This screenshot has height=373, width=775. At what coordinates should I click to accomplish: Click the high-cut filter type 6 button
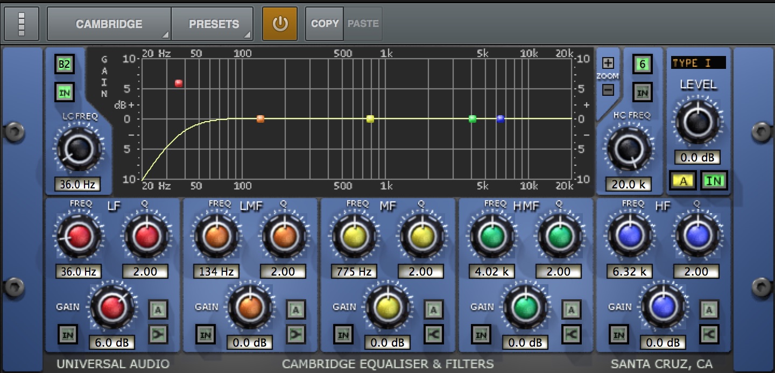pyautogui.click(x=642, y=64)
